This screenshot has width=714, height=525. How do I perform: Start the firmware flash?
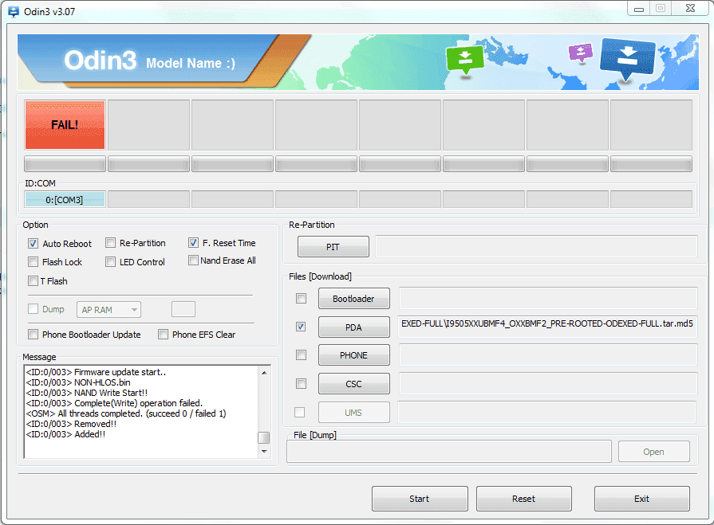pyautogui.click(x=420, y=499)
